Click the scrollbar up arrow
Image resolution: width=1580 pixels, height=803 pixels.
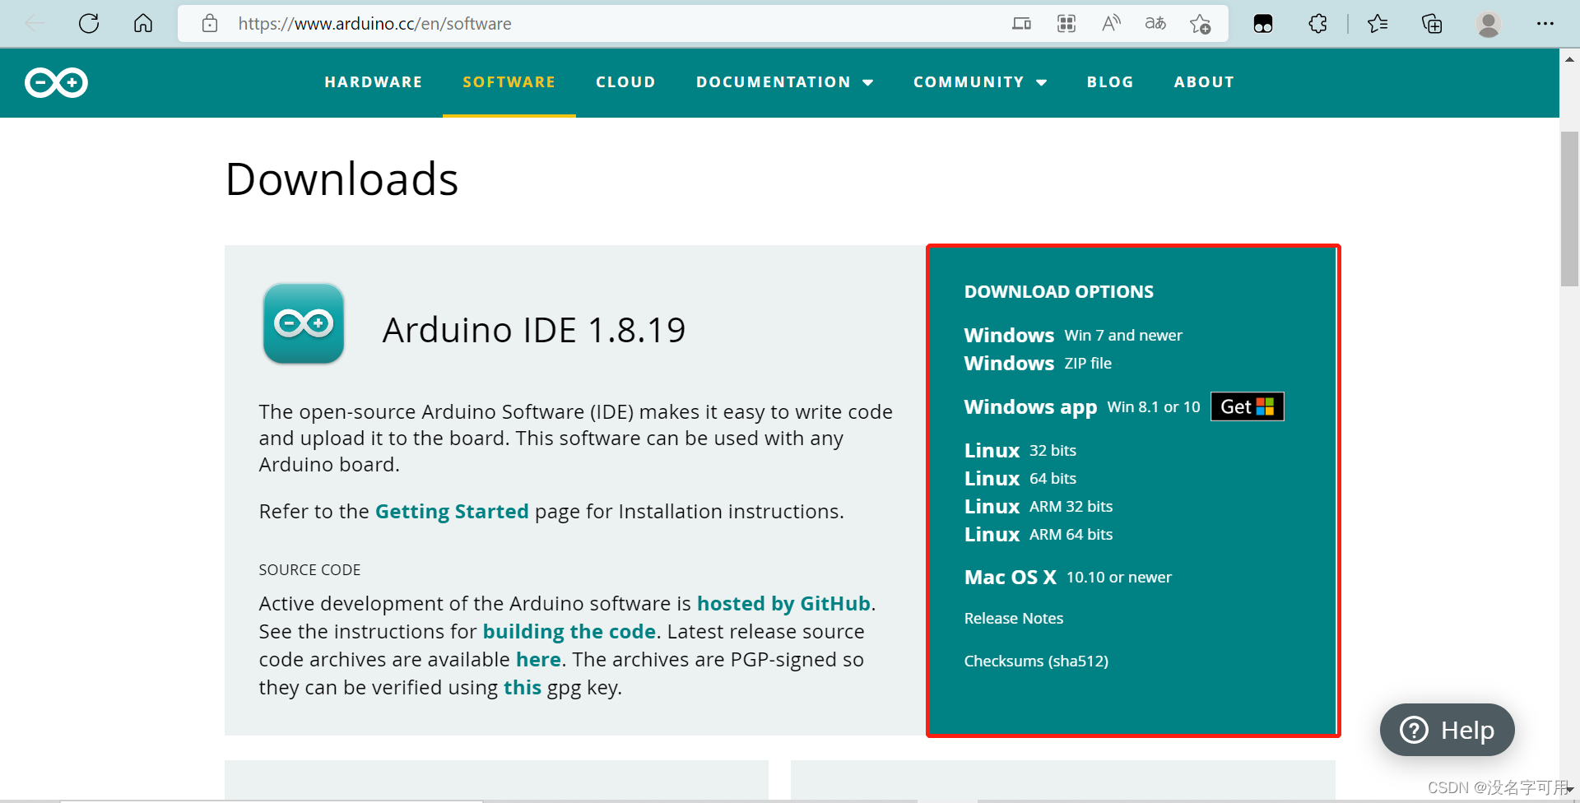coord(1569,59)
